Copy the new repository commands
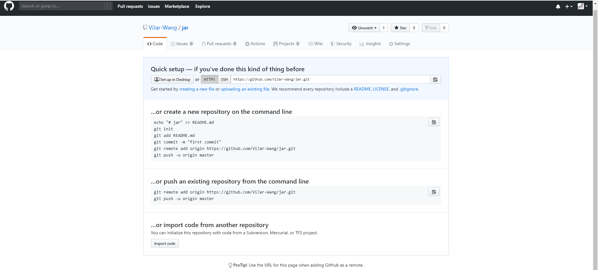 coord(434,122)
